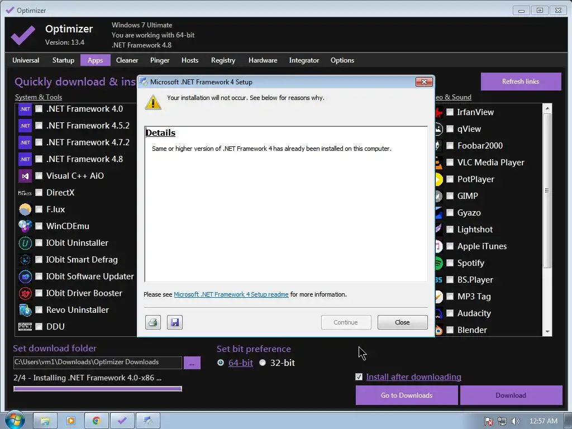Viewport: 572px width, 429px height.
Task: Click the apps list scrollbar down arrow
Action: pyautogui.click(x=547, y=332)
